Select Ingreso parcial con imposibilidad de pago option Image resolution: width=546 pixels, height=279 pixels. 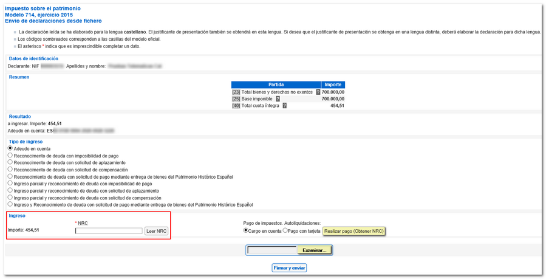point(10,183)
